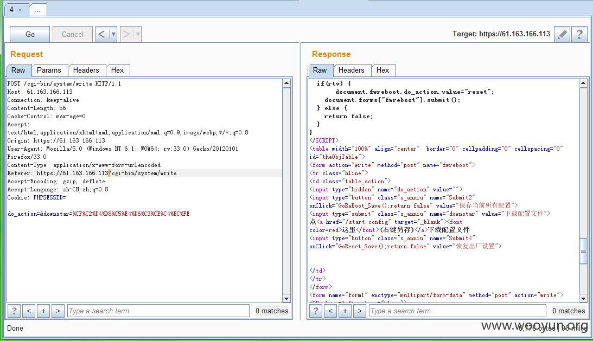Click the Origin: https://61.163.166.113 line
This screenshot has width=593, height=341.
[x=56, y=140]
